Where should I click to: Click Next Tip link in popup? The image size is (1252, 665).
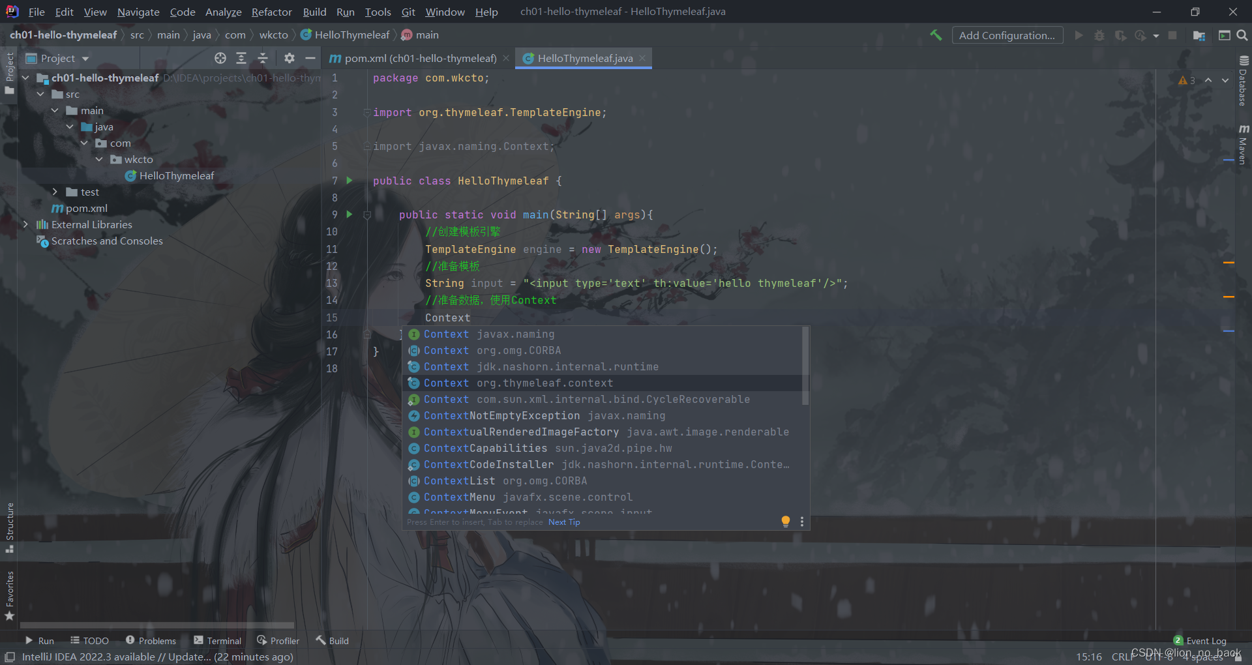point(564,522)
